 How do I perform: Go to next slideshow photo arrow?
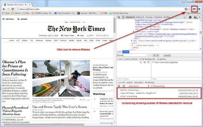click(84, 99)
